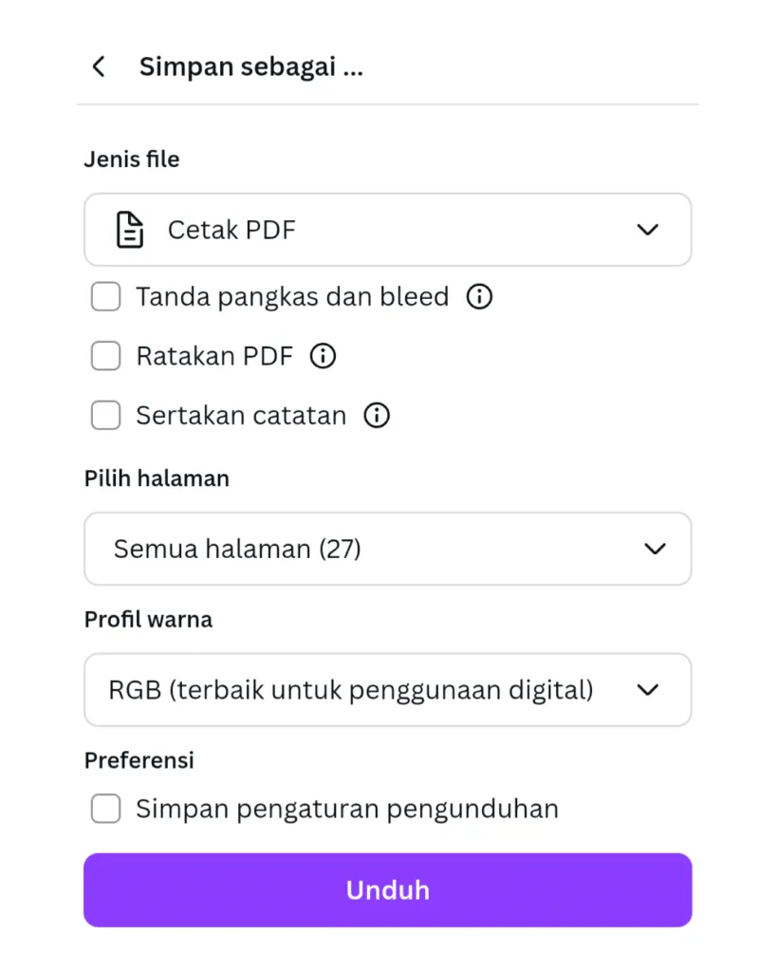Screen dimensions: 777x972
Task: Open the RGB color profile dropdown
Action: (387, 690)
